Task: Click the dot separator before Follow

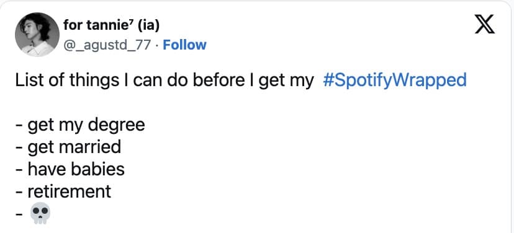Action: pos(156,45)
